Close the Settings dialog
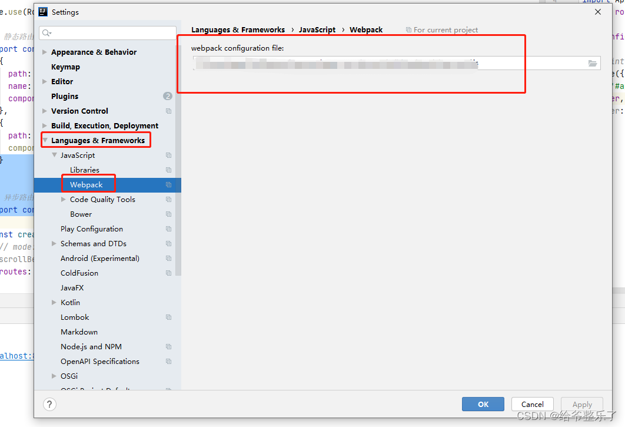625x427 pixels. [597, 12]
